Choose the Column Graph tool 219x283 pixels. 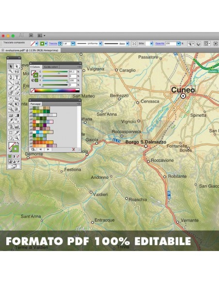(x=16, y=126)
